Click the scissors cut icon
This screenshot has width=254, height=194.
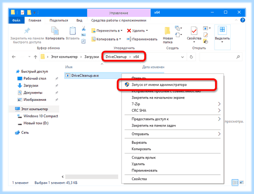(83, 29)
